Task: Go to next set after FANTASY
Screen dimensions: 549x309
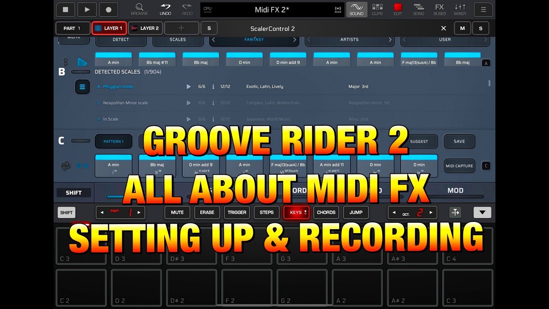Action: 295,39
